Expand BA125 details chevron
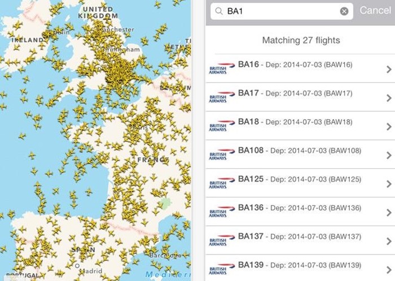 click(389, 184)
